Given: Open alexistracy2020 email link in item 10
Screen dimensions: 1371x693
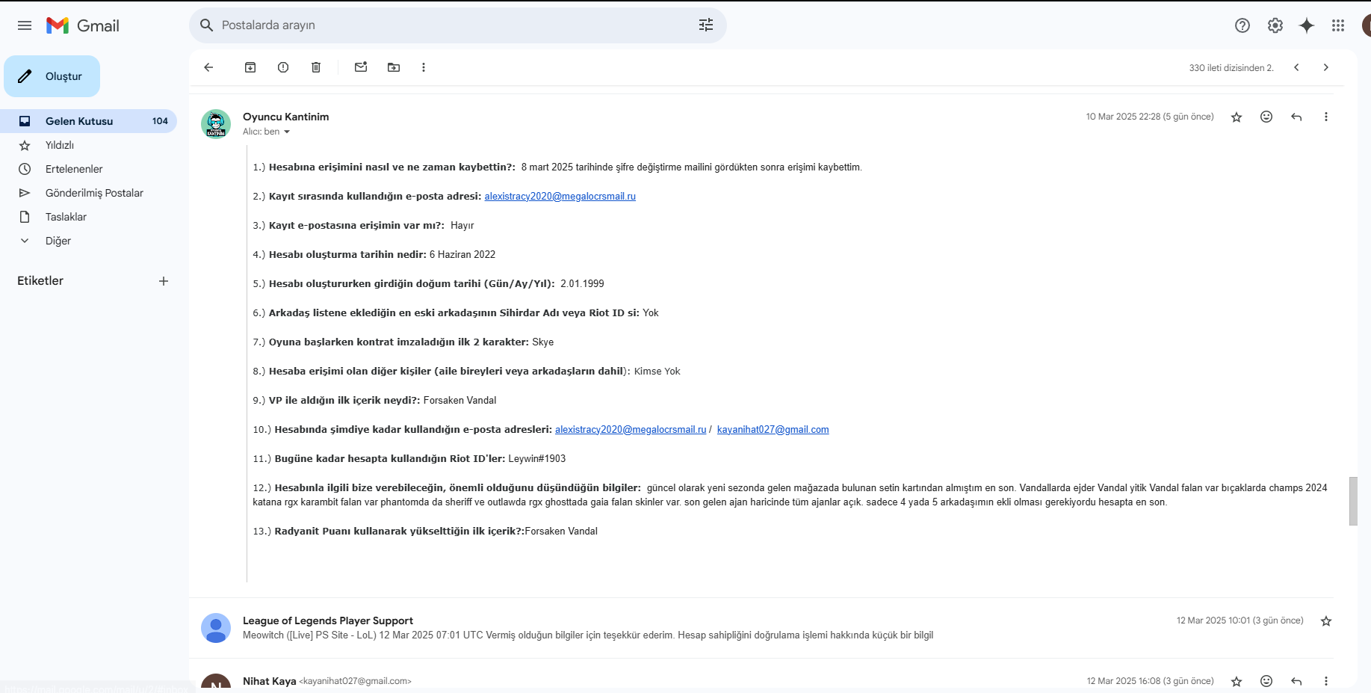Looking at the screenshot, I should (631, 430).
